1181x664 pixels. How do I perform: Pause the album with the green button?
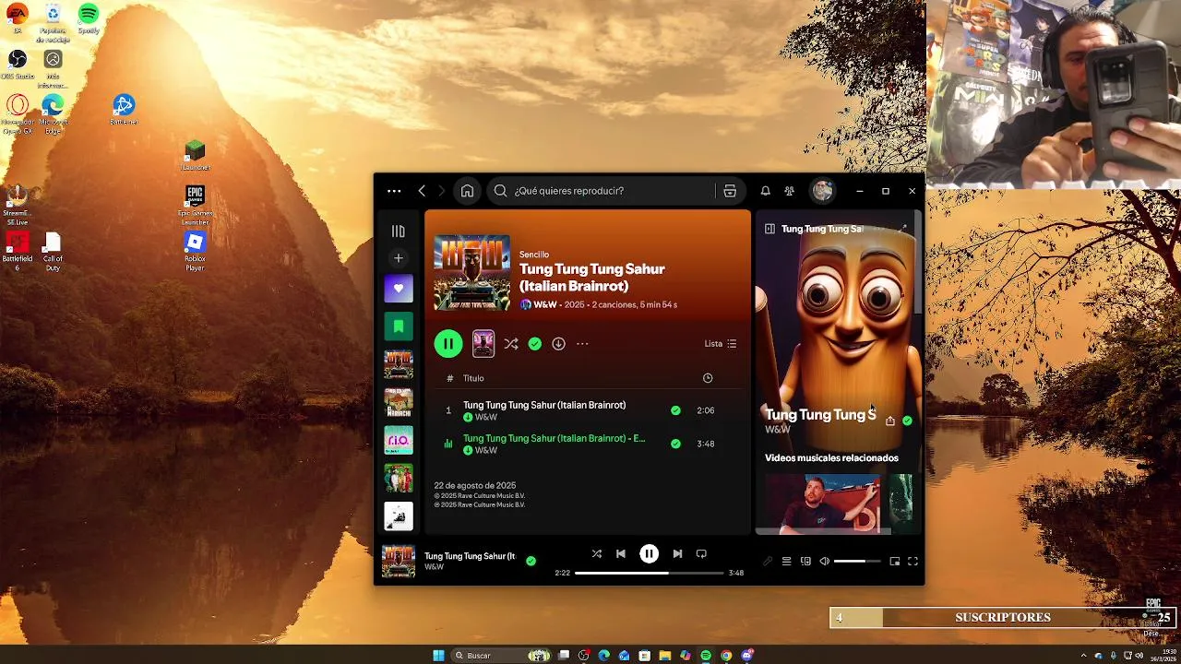coord(448,344)
